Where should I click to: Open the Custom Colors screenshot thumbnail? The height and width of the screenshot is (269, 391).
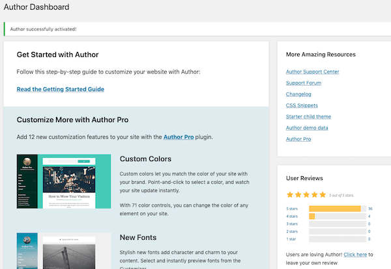pos(64,181)
